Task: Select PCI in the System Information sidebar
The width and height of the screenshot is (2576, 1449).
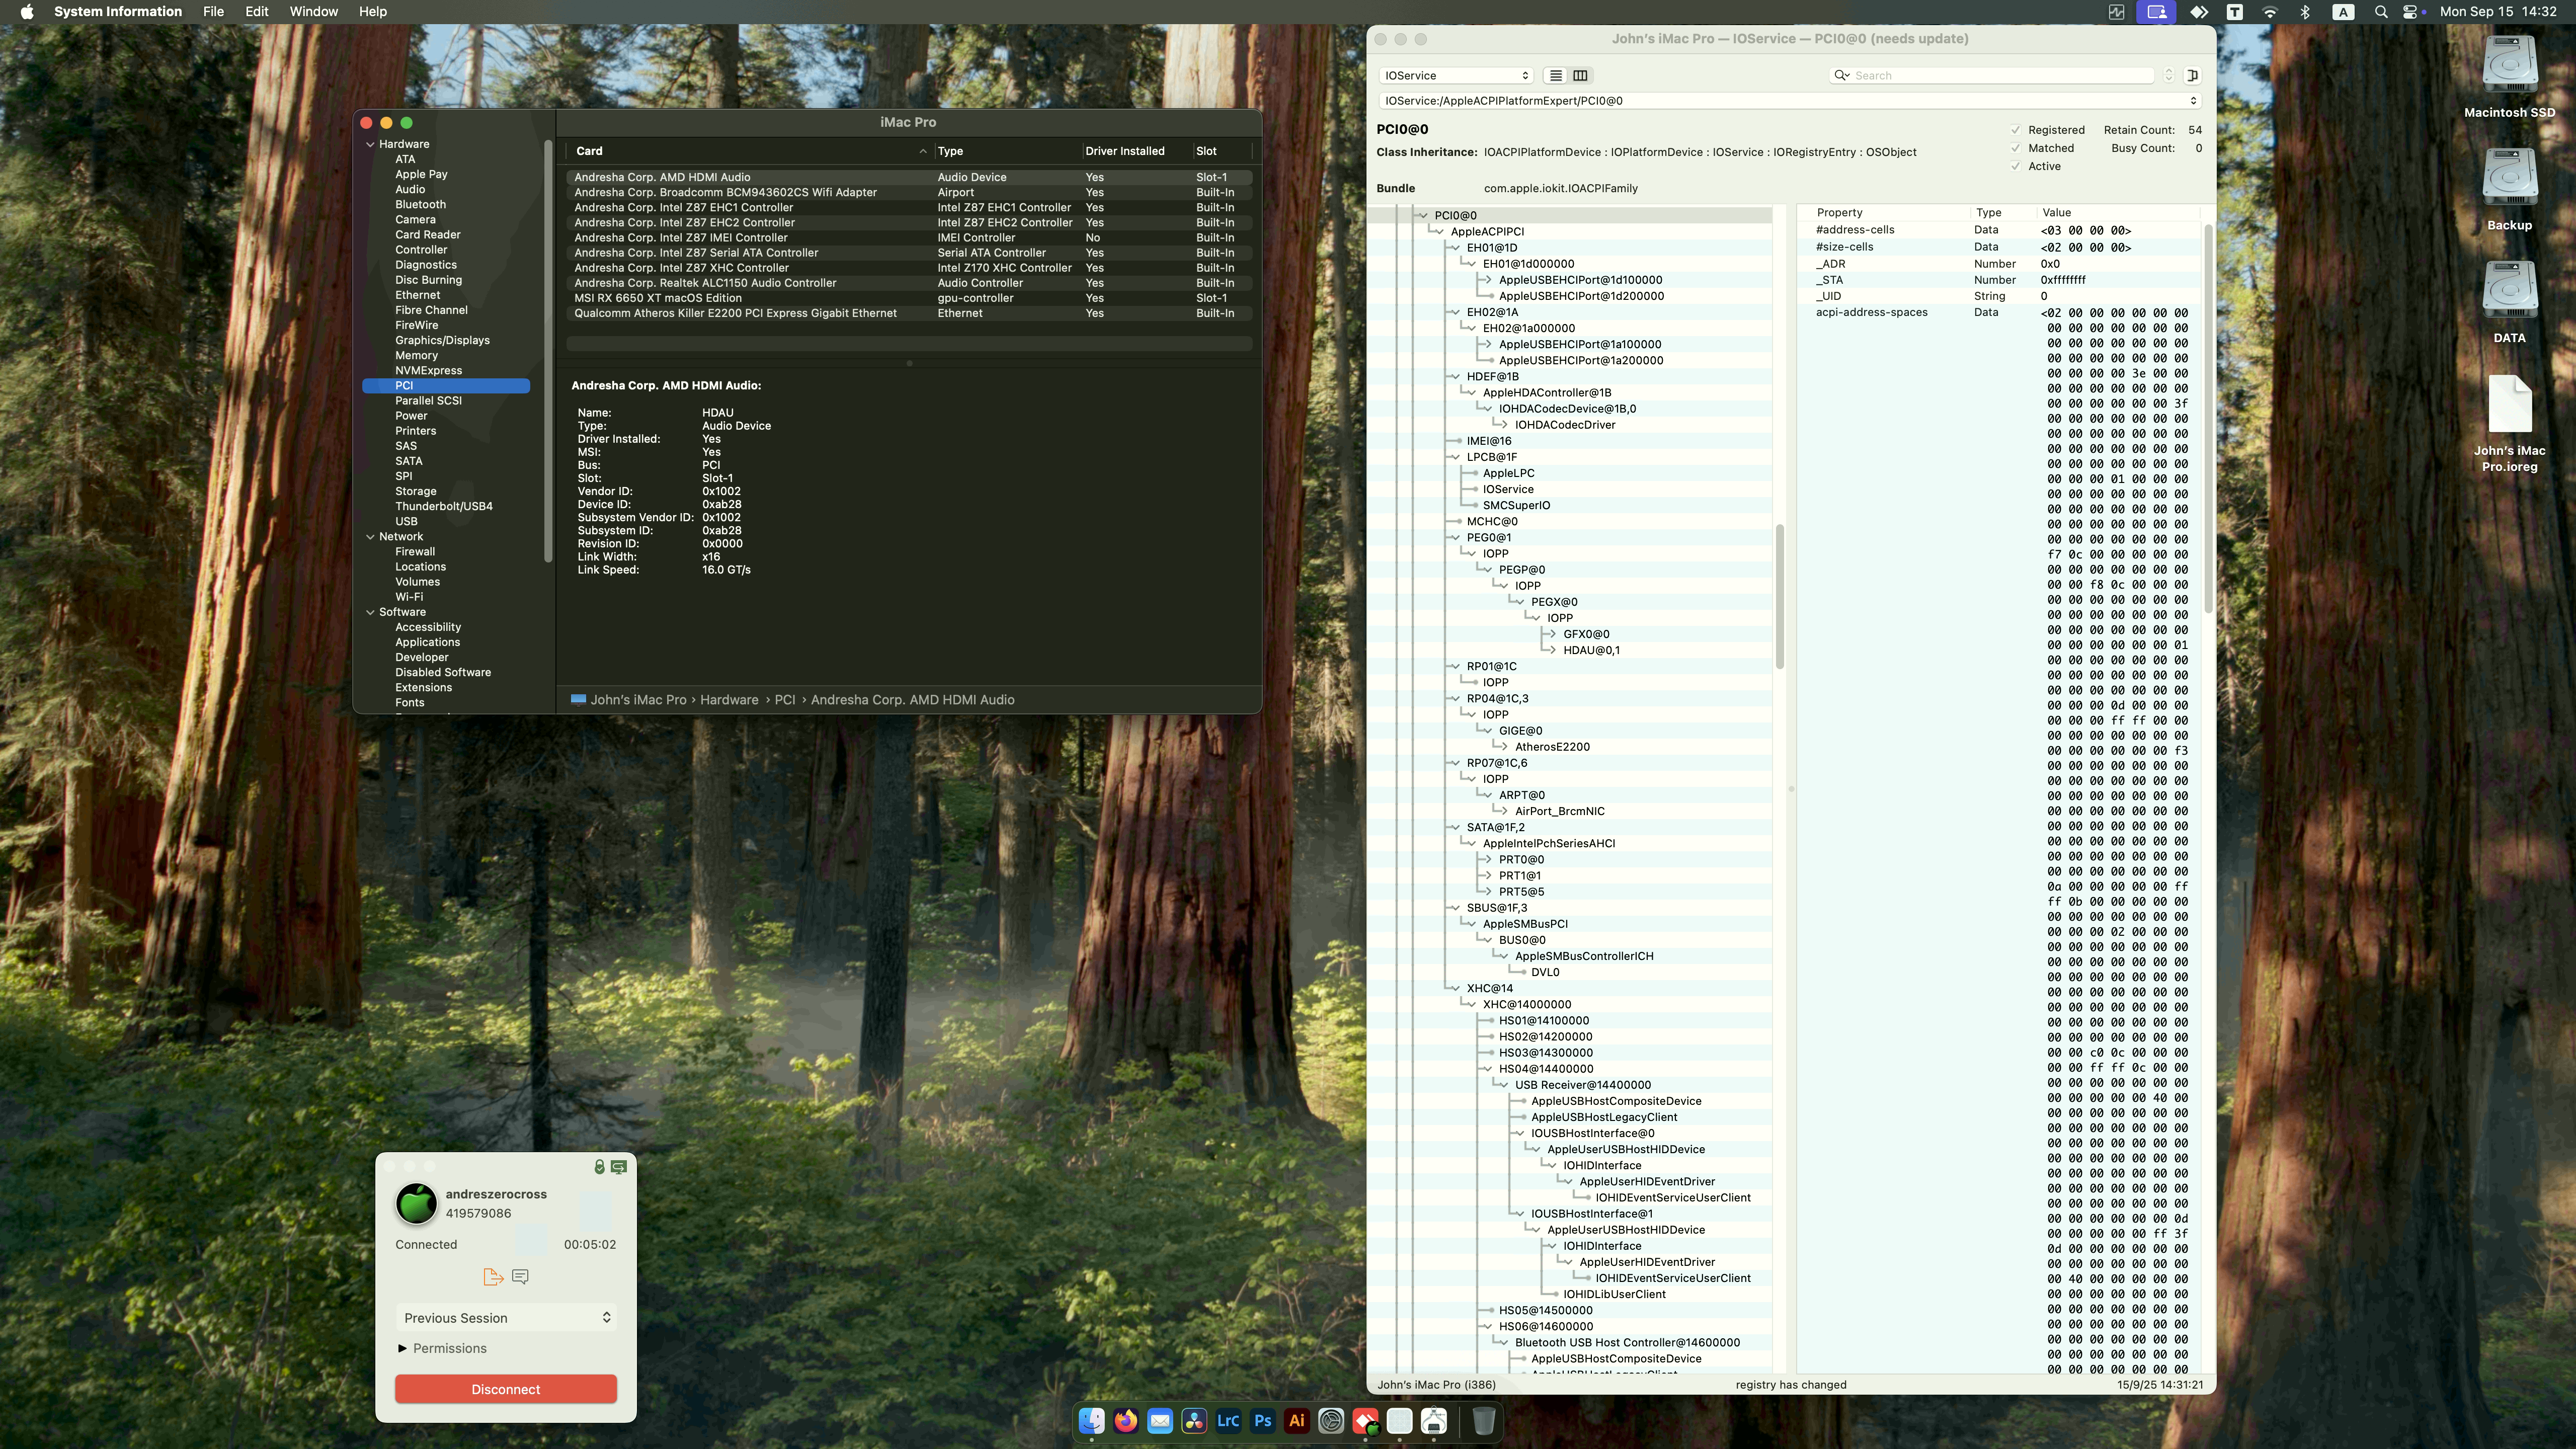Action: [405, 385]
